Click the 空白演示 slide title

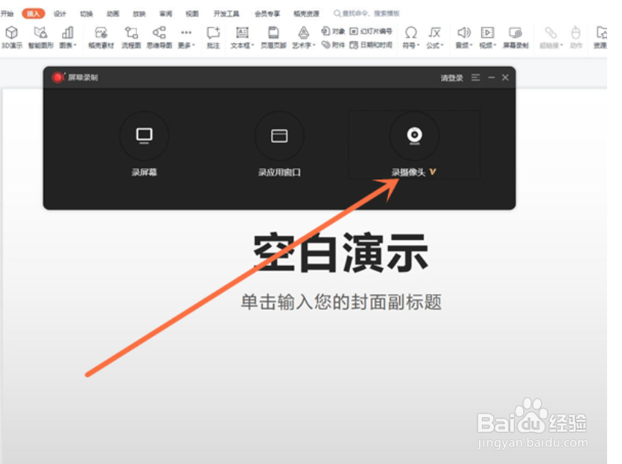(x=341, y=252)
